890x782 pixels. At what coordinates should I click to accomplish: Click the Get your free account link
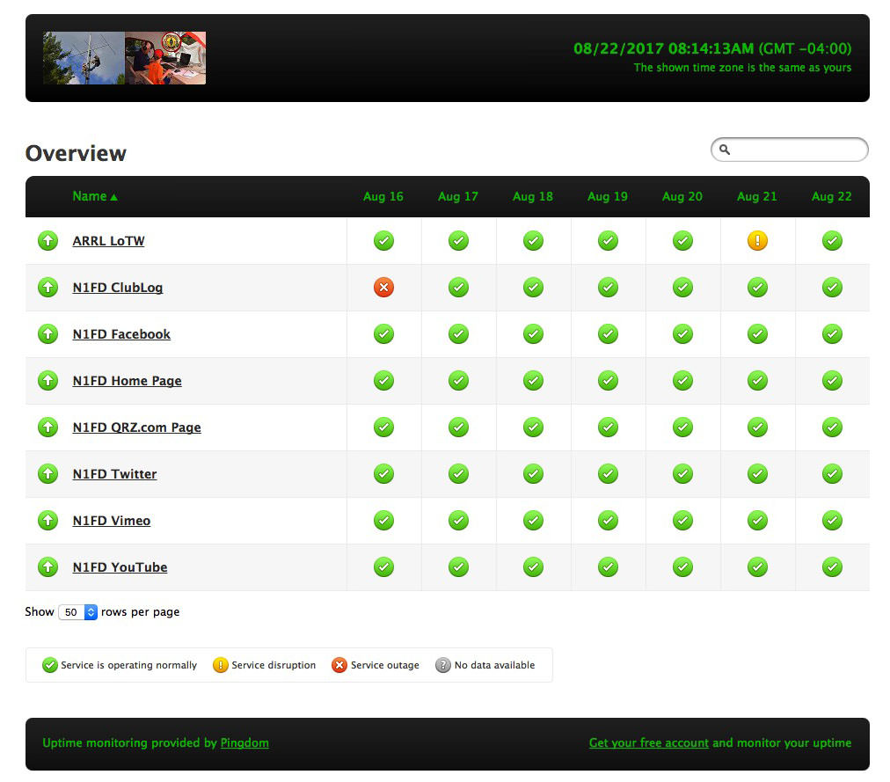click(x=649, y=742)
